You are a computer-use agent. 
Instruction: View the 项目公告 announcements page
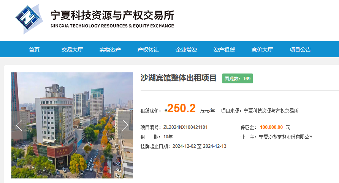click(300, 50)
